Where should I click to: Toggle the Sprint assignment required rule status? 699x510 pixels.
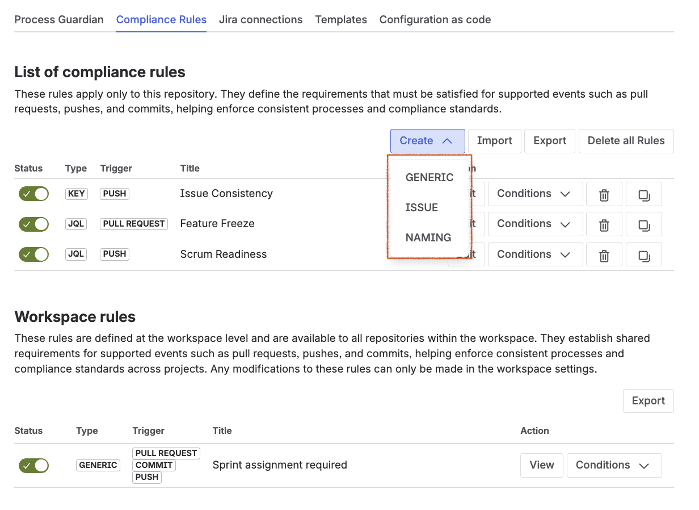coord(33,465)
